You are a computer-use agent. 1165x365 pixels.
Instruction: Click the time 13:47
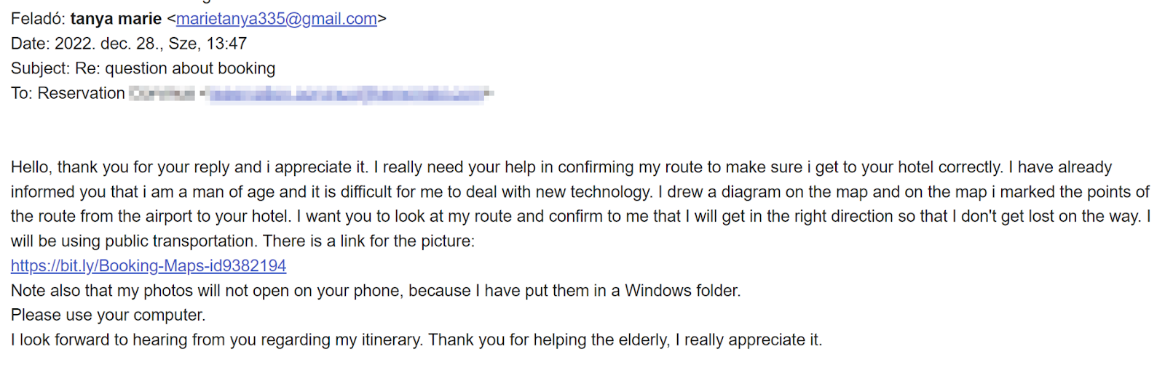point(226,44)
